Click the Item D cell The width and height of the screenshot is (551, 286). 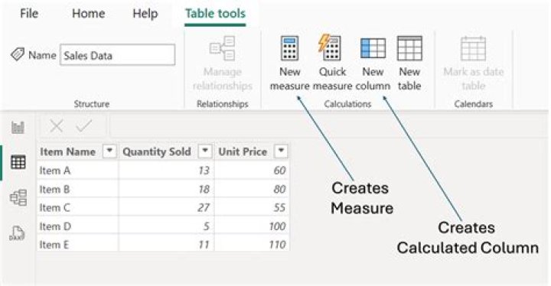coord(77,226)
